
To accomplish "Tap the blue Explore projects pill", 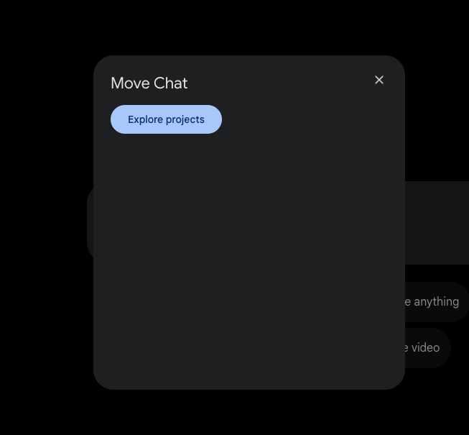I will pyautogui.click(x=166, y=119).
